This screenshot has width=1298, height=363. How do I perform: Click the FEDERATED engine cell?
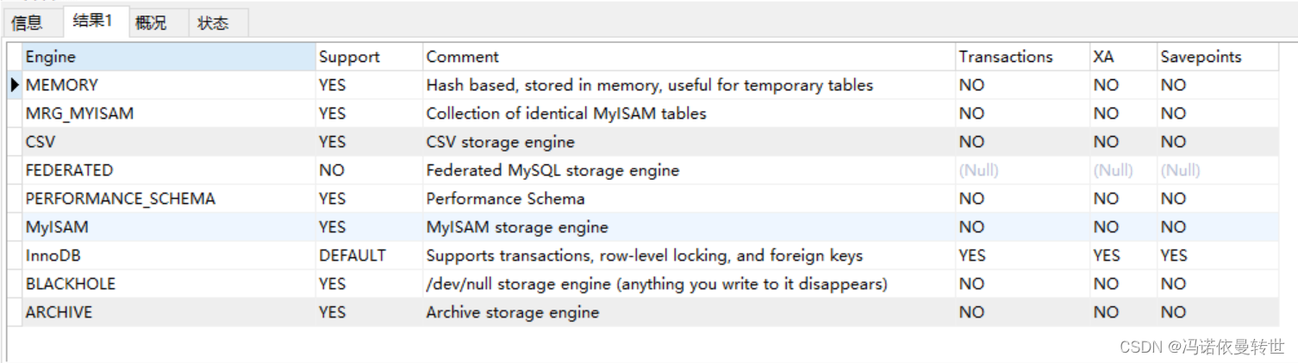pos(169,170)
